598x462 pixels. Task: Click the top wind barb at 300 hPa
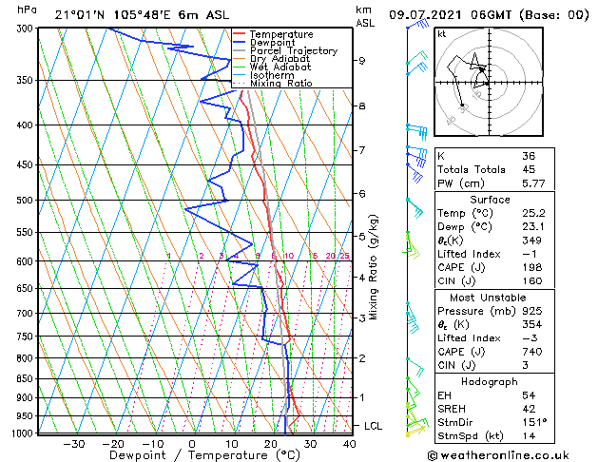(x=418, y=25)
